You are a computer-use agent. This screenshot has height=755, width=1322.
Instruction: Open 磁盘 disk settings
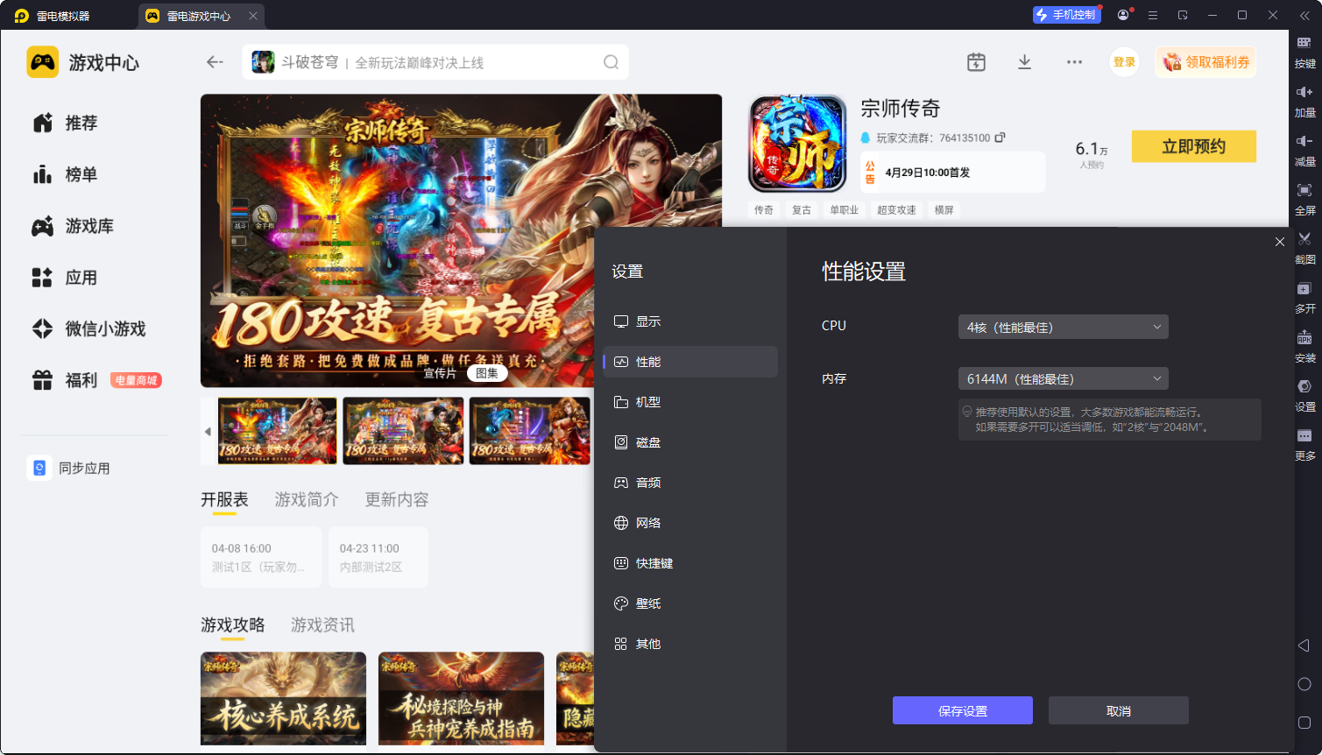point(690,442)
